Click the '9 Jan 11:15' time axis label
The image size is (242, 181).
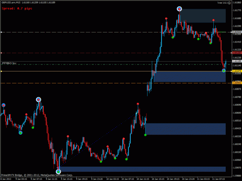(51, 179)
